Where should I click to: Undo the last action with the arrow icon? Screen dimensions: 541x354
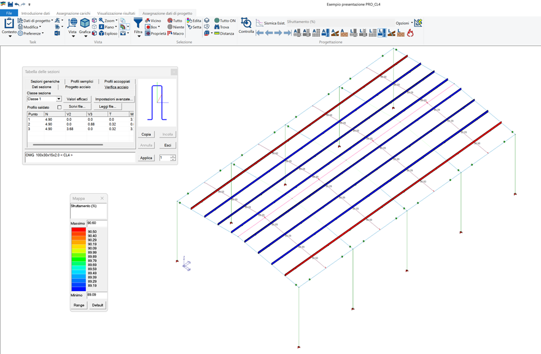17,4
